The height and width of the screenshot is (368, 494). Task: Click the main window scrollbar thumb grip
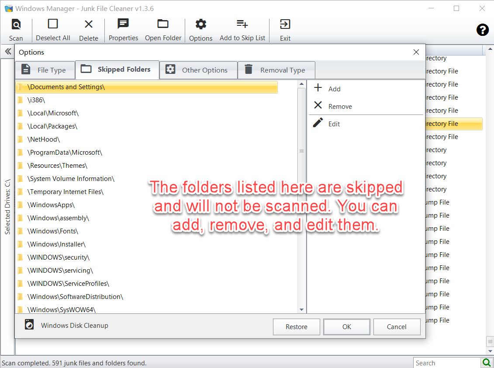(490, 341)
